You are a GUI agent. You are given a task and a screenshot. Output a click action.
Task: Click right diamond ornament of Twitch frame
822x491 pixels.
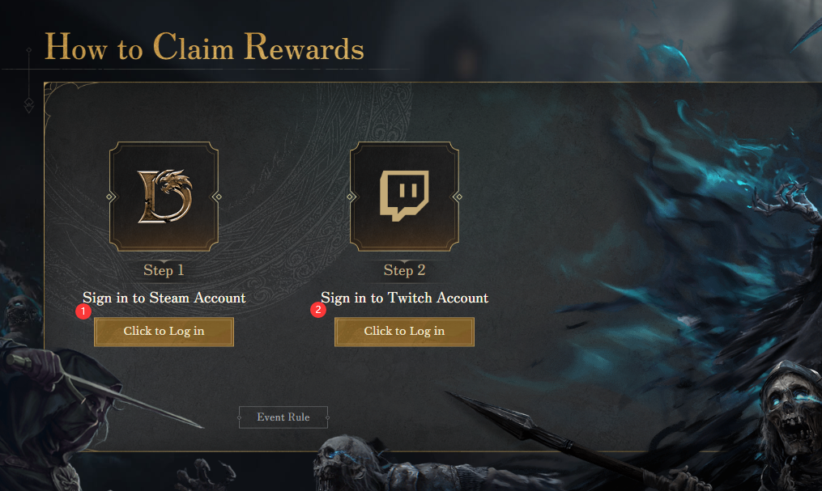tap(457, 197)
